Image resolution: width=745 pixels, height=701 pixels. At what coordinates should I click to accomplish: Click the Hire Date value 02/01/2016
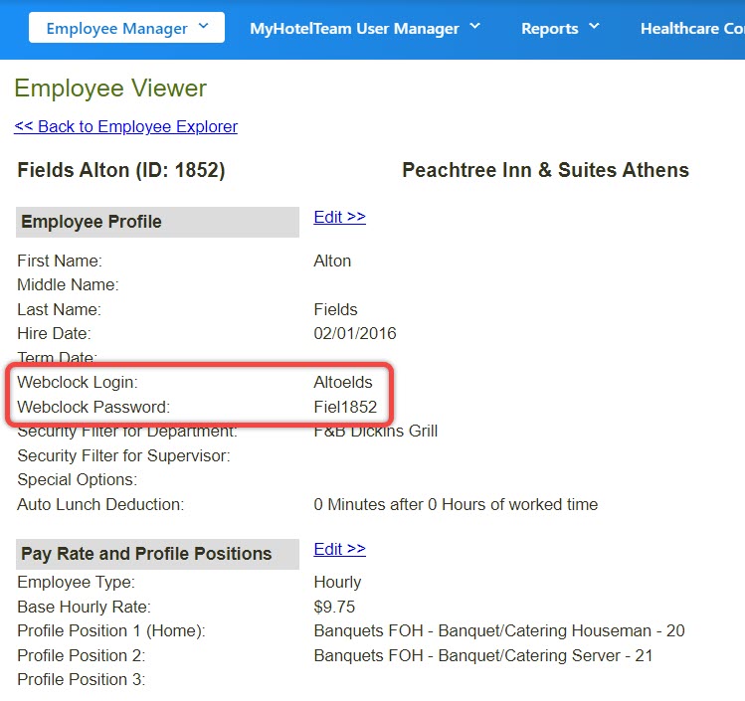(355, 333)
